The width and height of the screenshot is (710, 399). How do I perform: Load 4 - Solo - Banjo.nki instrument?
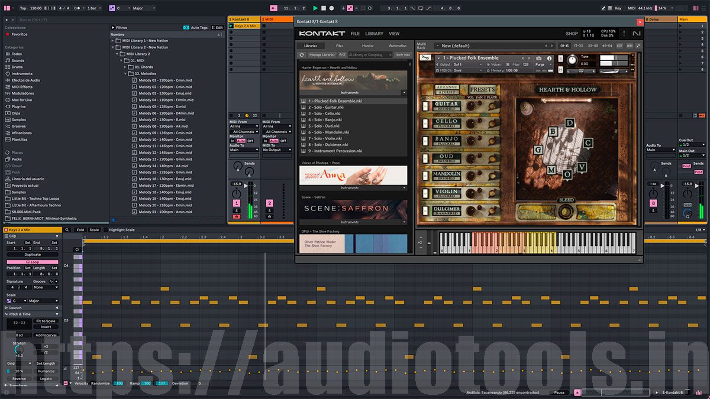coord(353,120)
